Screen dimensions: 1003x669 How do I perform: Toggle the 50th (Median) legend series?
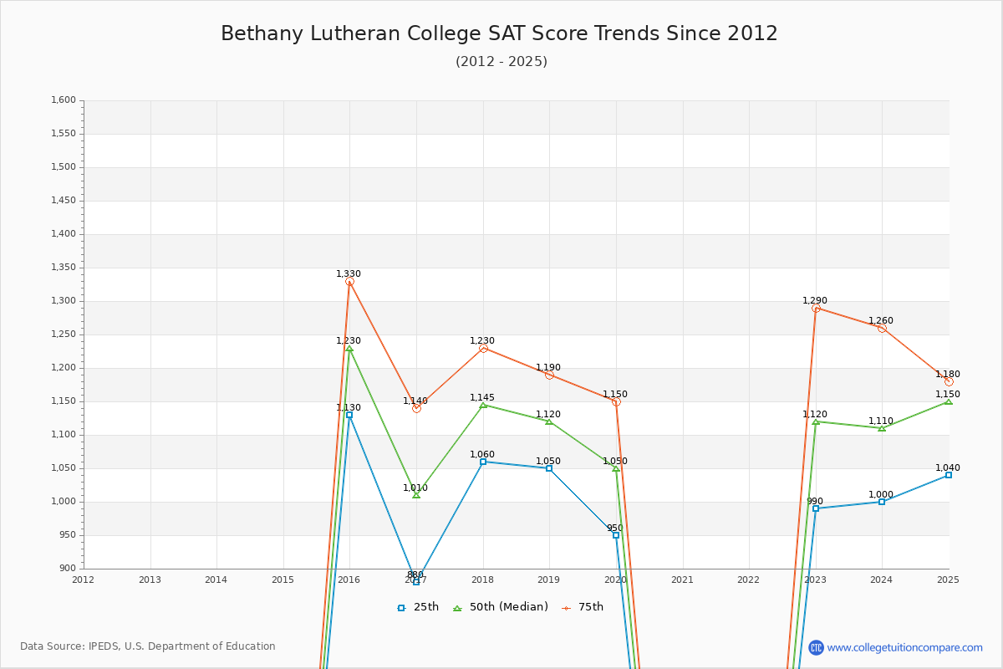[500, 607]
